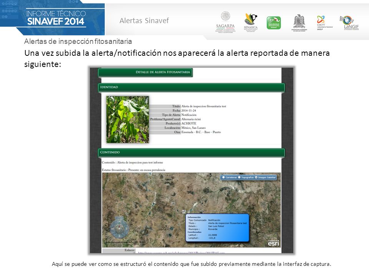This screenshot has height=277, width=369.
Task: Click the Contenido section header
Action: click(191, 153)
